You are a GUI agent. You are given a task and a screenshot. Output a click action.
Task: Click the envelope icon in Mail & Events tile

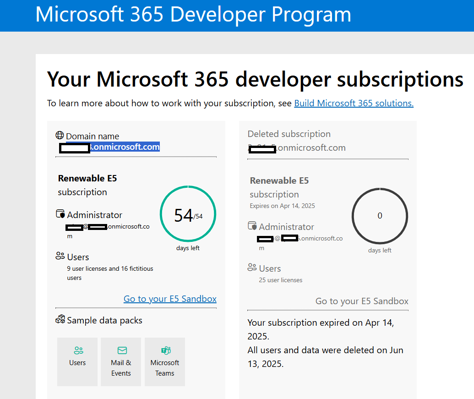[122, 350]
